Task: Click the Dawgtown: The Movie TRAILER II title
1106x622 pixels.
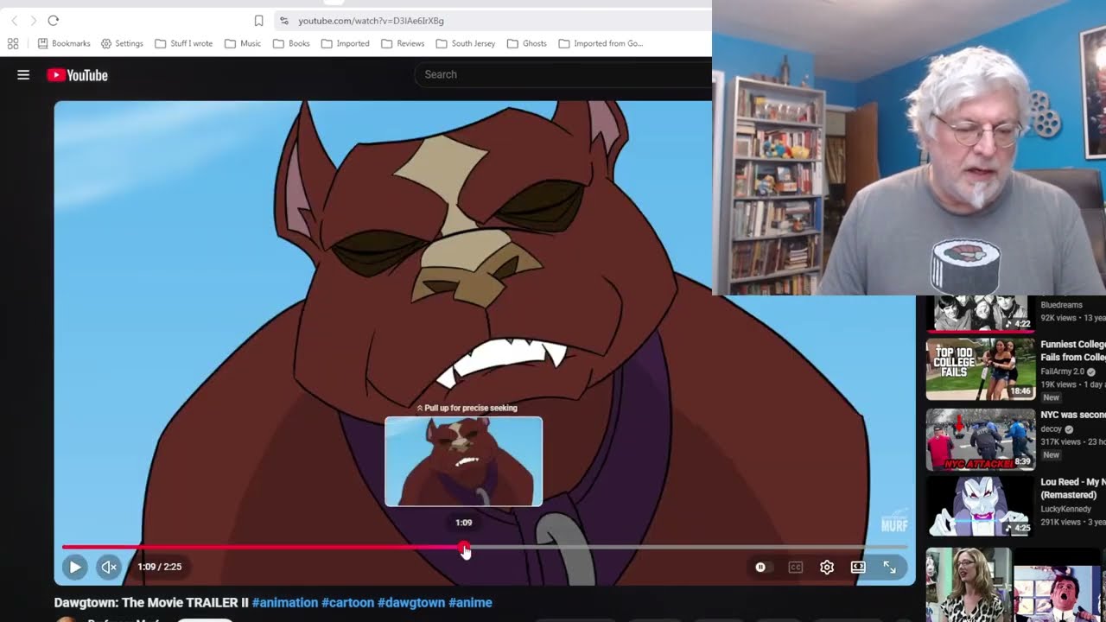Action: tap(151, 603)
